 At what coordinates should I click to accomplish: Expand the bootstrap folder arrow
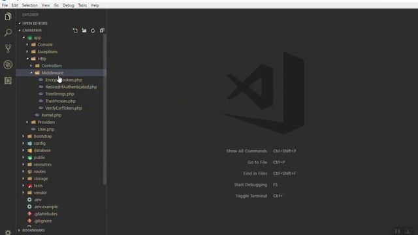(x=24, y=136)
